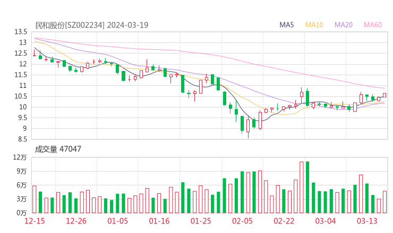This screenshot has height=233, width=393.
Task: Click the 9.5 price axis value
Action: (x=22, y=118)
